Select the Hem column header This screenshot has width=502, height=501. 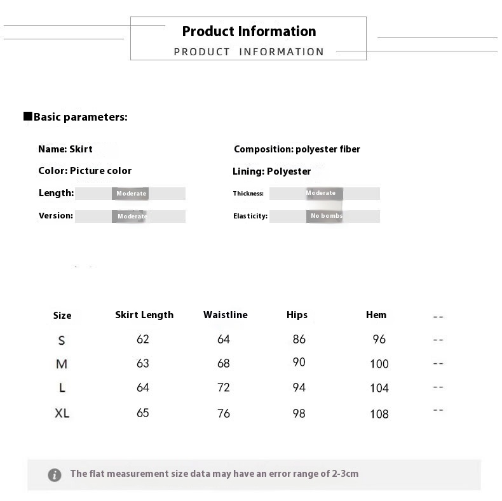coord(376,315)
